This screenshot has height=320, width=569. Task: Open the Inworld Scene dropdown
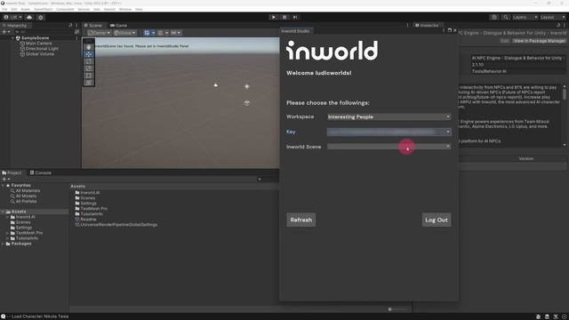point(389,147)
